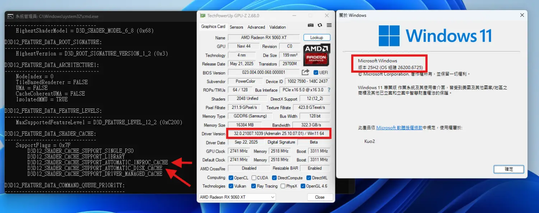Toggle the OpenGL 4.6 checkbox
Screen dimensions: 539x213
303,186
